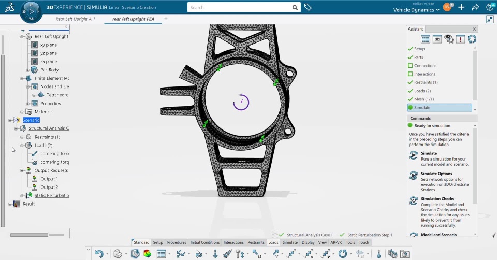Click the Loads (2) step in Assistant

point(419,91)
